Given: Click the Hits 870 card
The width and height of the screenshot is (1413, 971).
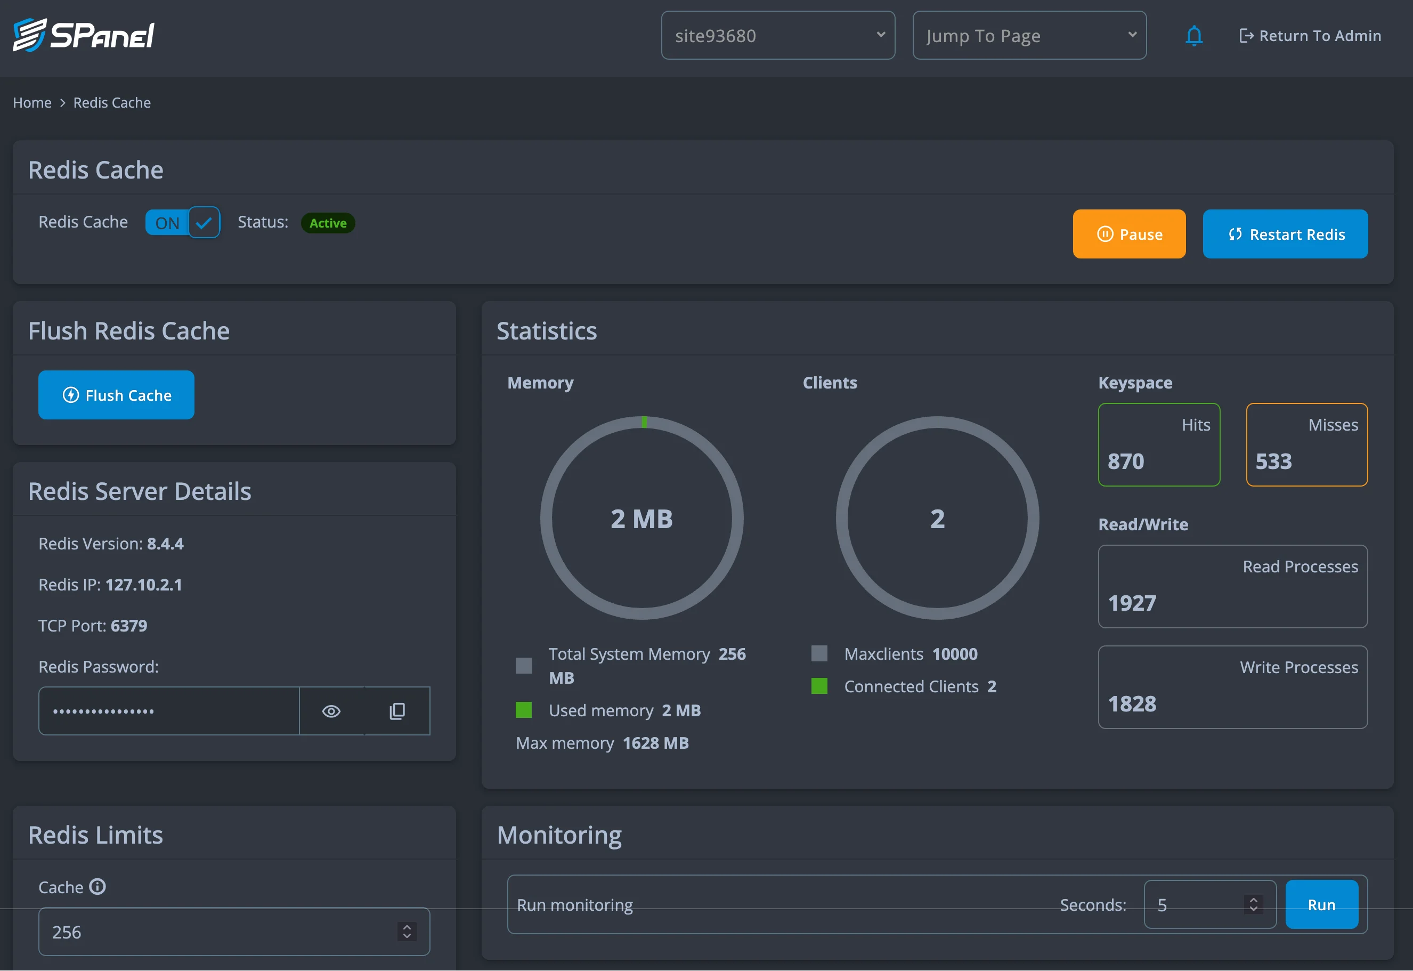Looking at the screenshot, I should (x=1159, y=445).
